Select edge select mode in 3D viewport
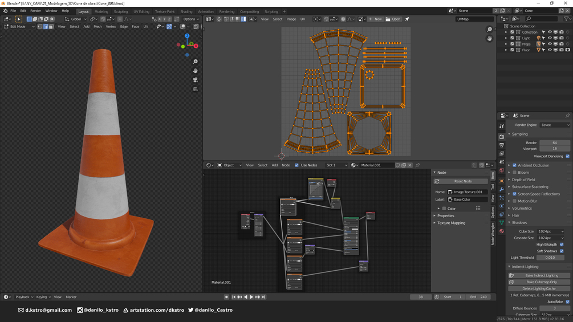The image size is (573, 322). coord(45,27)
